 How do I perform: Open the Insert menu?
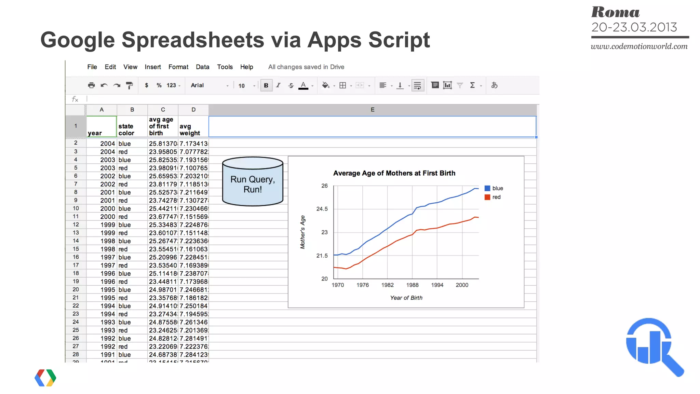[x=153, y=67]
